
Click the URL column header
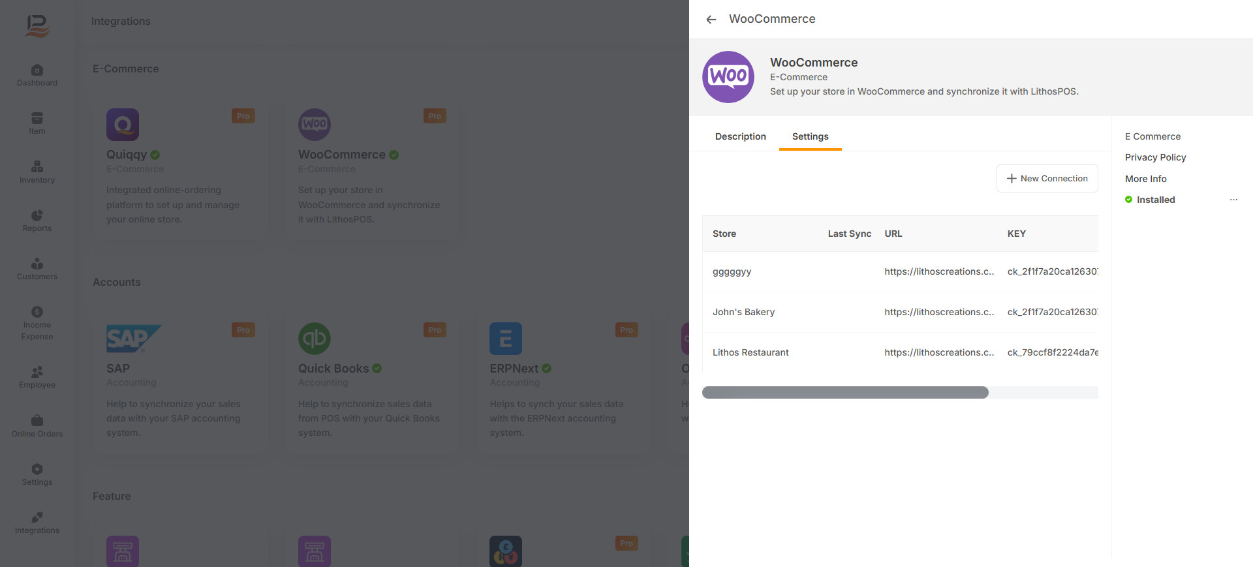point(893,234)
